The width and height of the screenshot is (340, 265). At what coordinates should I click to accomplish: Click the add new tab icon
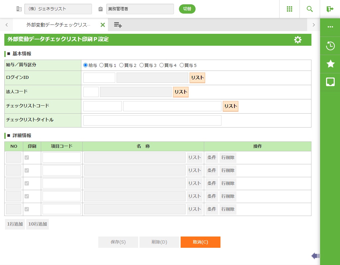[118, 25]
